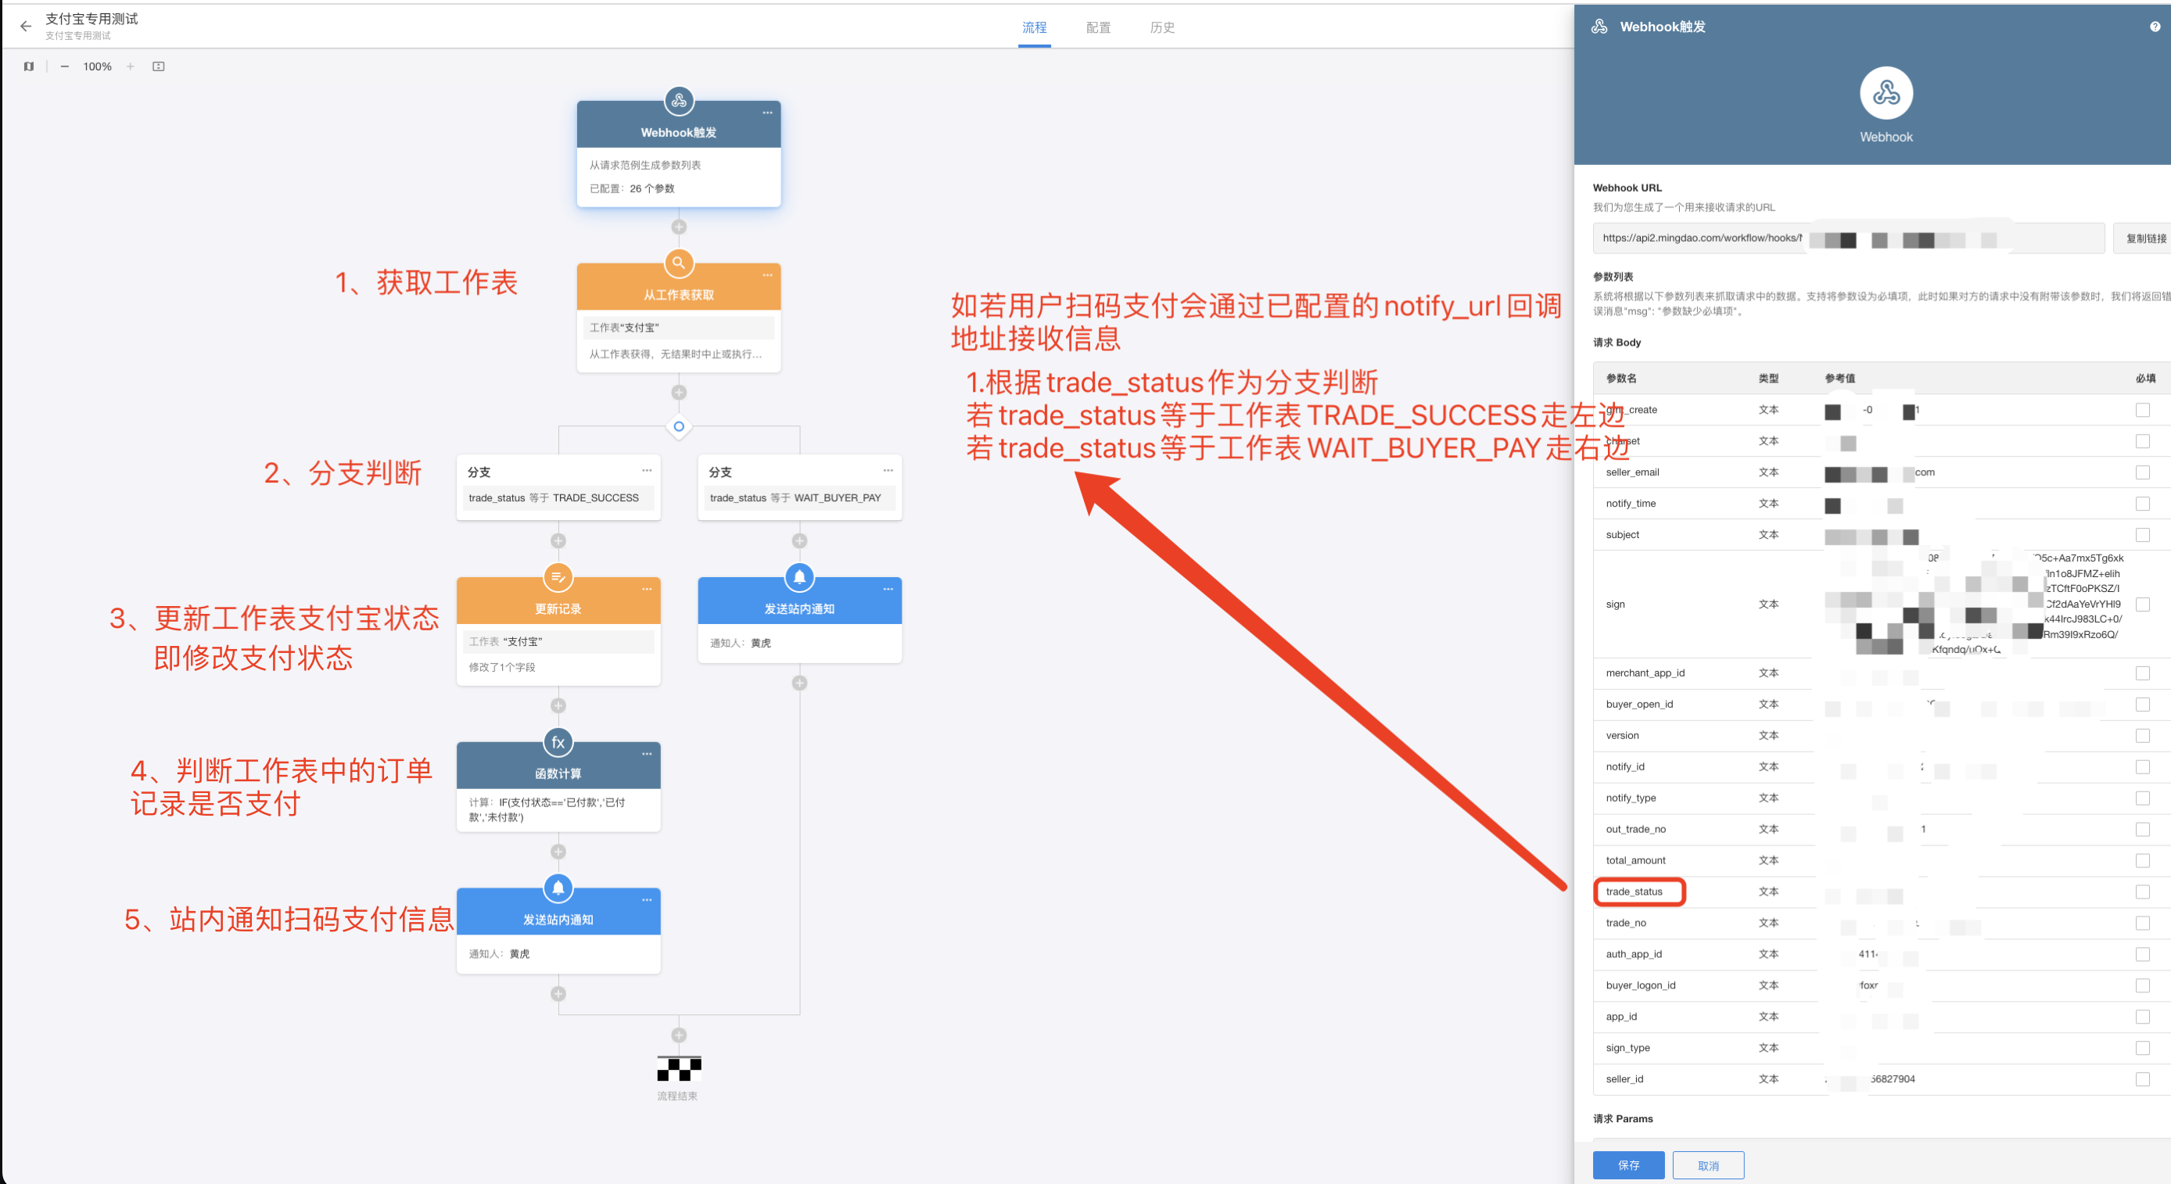Click the Webhook URL input field
2171x1184 pixels.
point(1846,239)
